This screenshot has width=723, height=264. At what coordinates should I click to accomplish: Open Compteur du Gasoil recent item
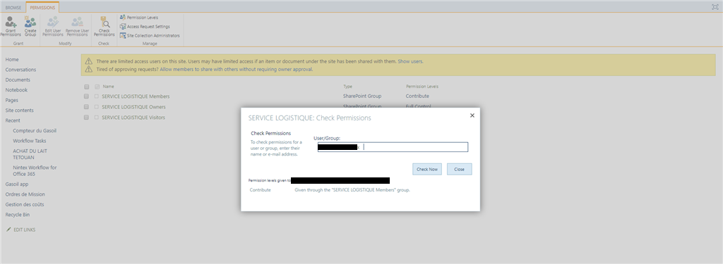pos(35,131)
